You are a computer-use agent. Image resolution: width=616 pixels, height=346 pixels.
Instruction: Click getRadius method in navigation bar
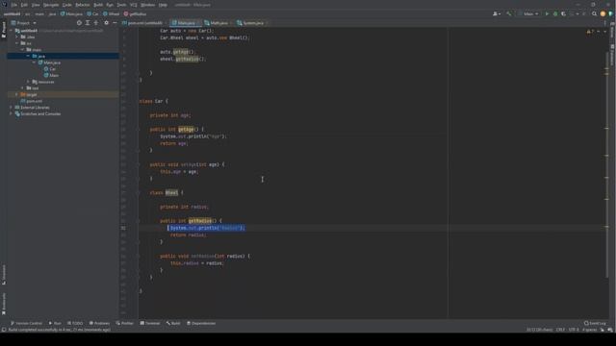pyautogui.click(x=135, y=13)
